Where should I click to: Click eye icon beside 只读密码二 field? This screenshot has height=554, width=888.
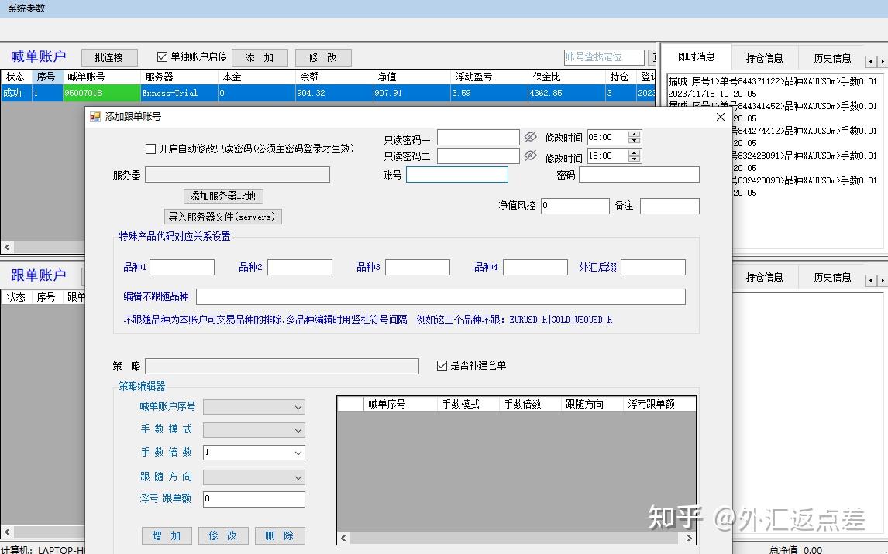pyautogui.click(x=529, y=156)
